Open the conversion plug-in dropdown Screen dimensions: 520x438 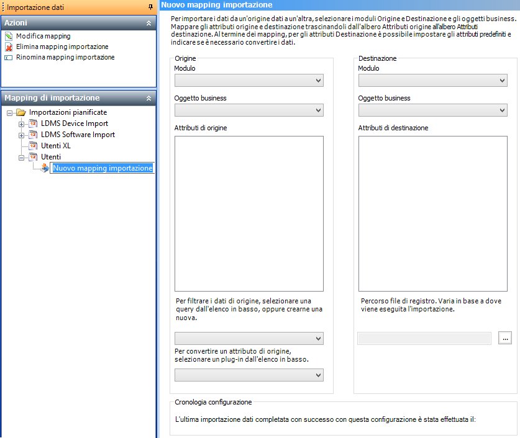click(x=249, y=375)
